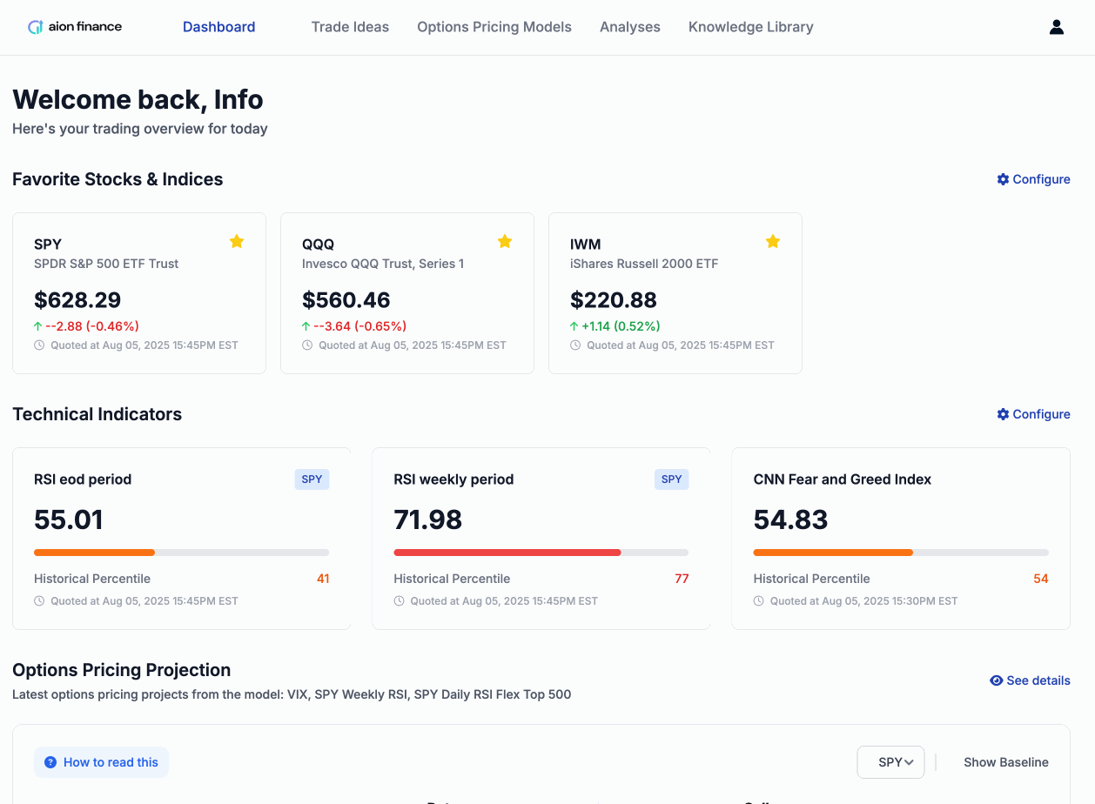Screen dimensions: 1095x804
Task: Click the clock icon in Fear and Greed card
Action: click(x=759, y=601)
